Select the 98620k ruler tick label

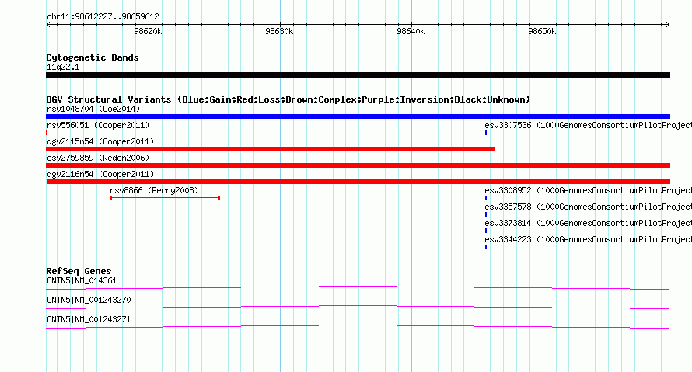point(148,31)
